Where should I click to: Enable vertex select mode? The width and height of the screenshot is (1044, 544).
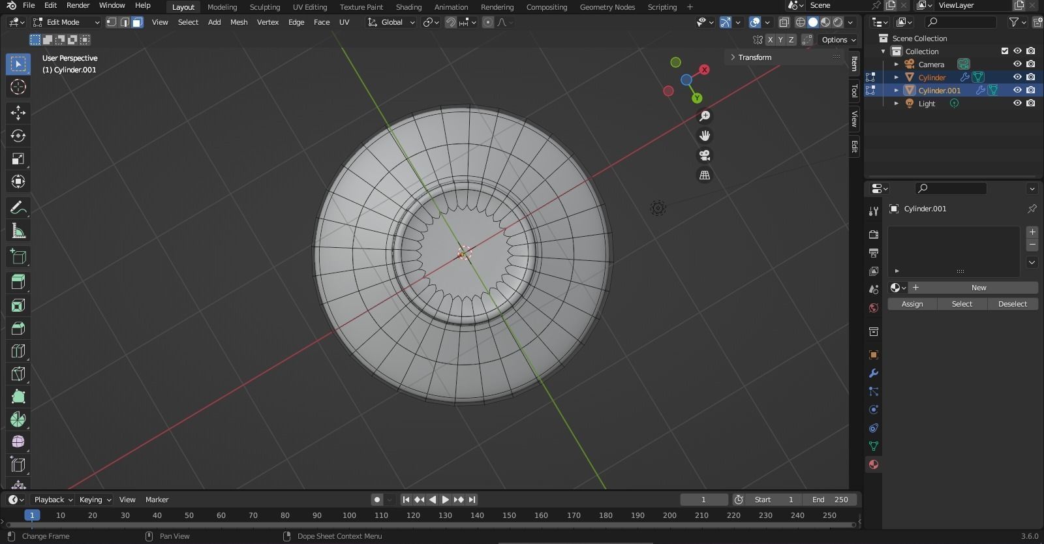112,22
